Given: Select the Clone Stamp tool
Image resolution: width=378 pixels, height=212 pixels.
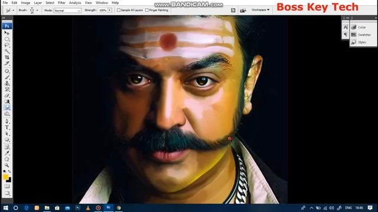Looking at the screenshot, I should (x=7, y=83).
